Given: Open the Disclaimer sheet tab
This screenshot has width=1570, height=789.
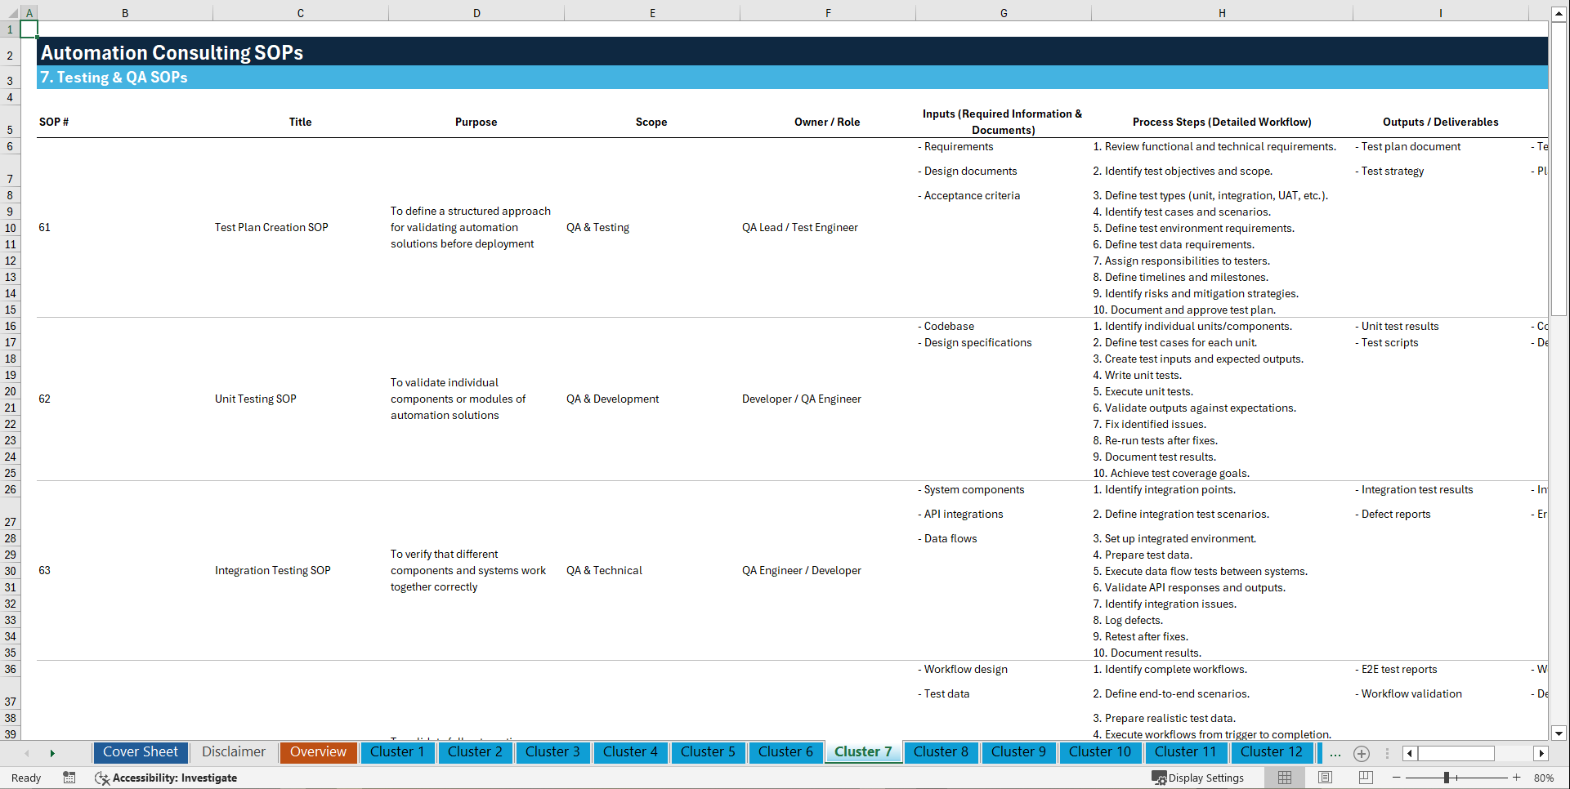Looking at the screenshot, I should pyautogui.click(x=233, y=752).
